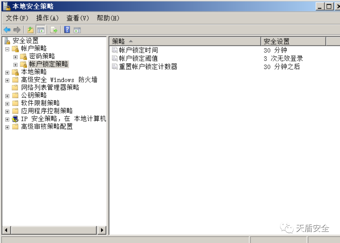Click the Up one level folder icon
Image resolution: width=340 pixels, height=243 pixels.
(30, 30)
